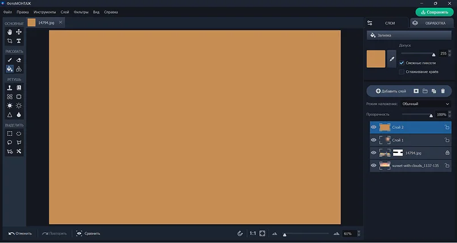This screenshot has width=457, height=243.
Task: Enable the Сглаживание краёв checkbox
Action: (402, 72)
